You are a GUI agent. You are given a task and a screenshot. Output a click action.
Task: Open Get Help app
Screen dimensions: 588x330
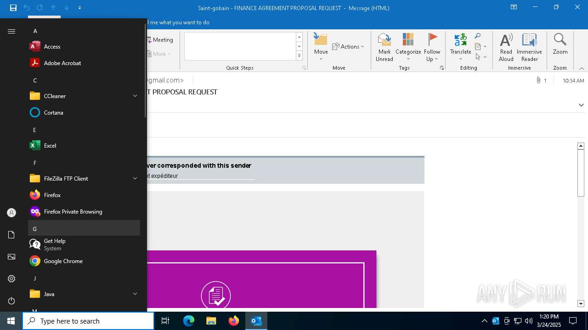tap(84, 244)
